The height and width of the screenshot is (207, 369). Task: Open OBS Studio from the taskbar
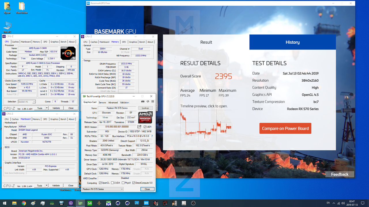pyautogui.click(x=193, y=203)
